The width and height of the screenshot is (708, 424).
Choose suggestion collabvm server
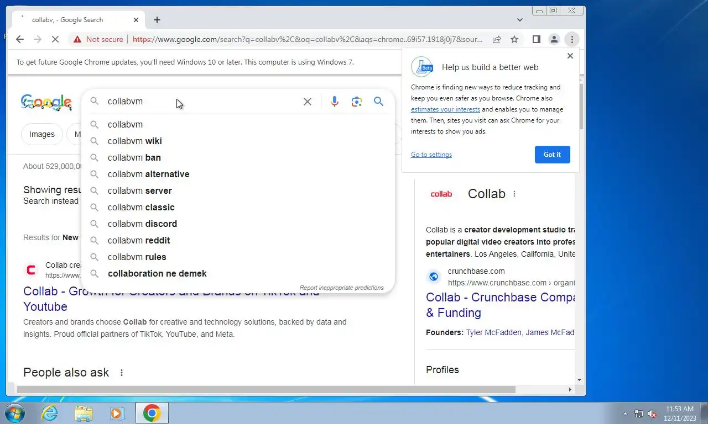[238, 190]
